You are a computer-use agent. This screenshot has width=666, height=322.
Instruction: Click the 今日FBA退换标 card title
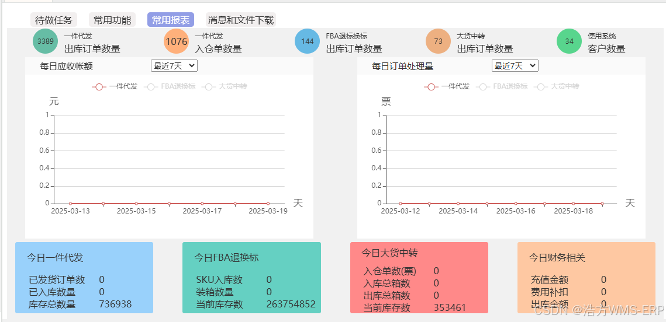pyautogui.click(x=226, y=258)
